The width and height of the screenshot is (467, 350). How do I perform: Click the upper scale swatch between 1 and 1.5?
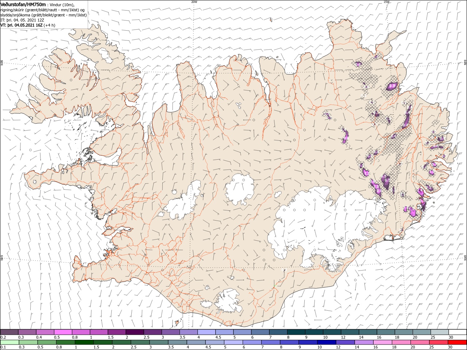(x=99, y=332)
